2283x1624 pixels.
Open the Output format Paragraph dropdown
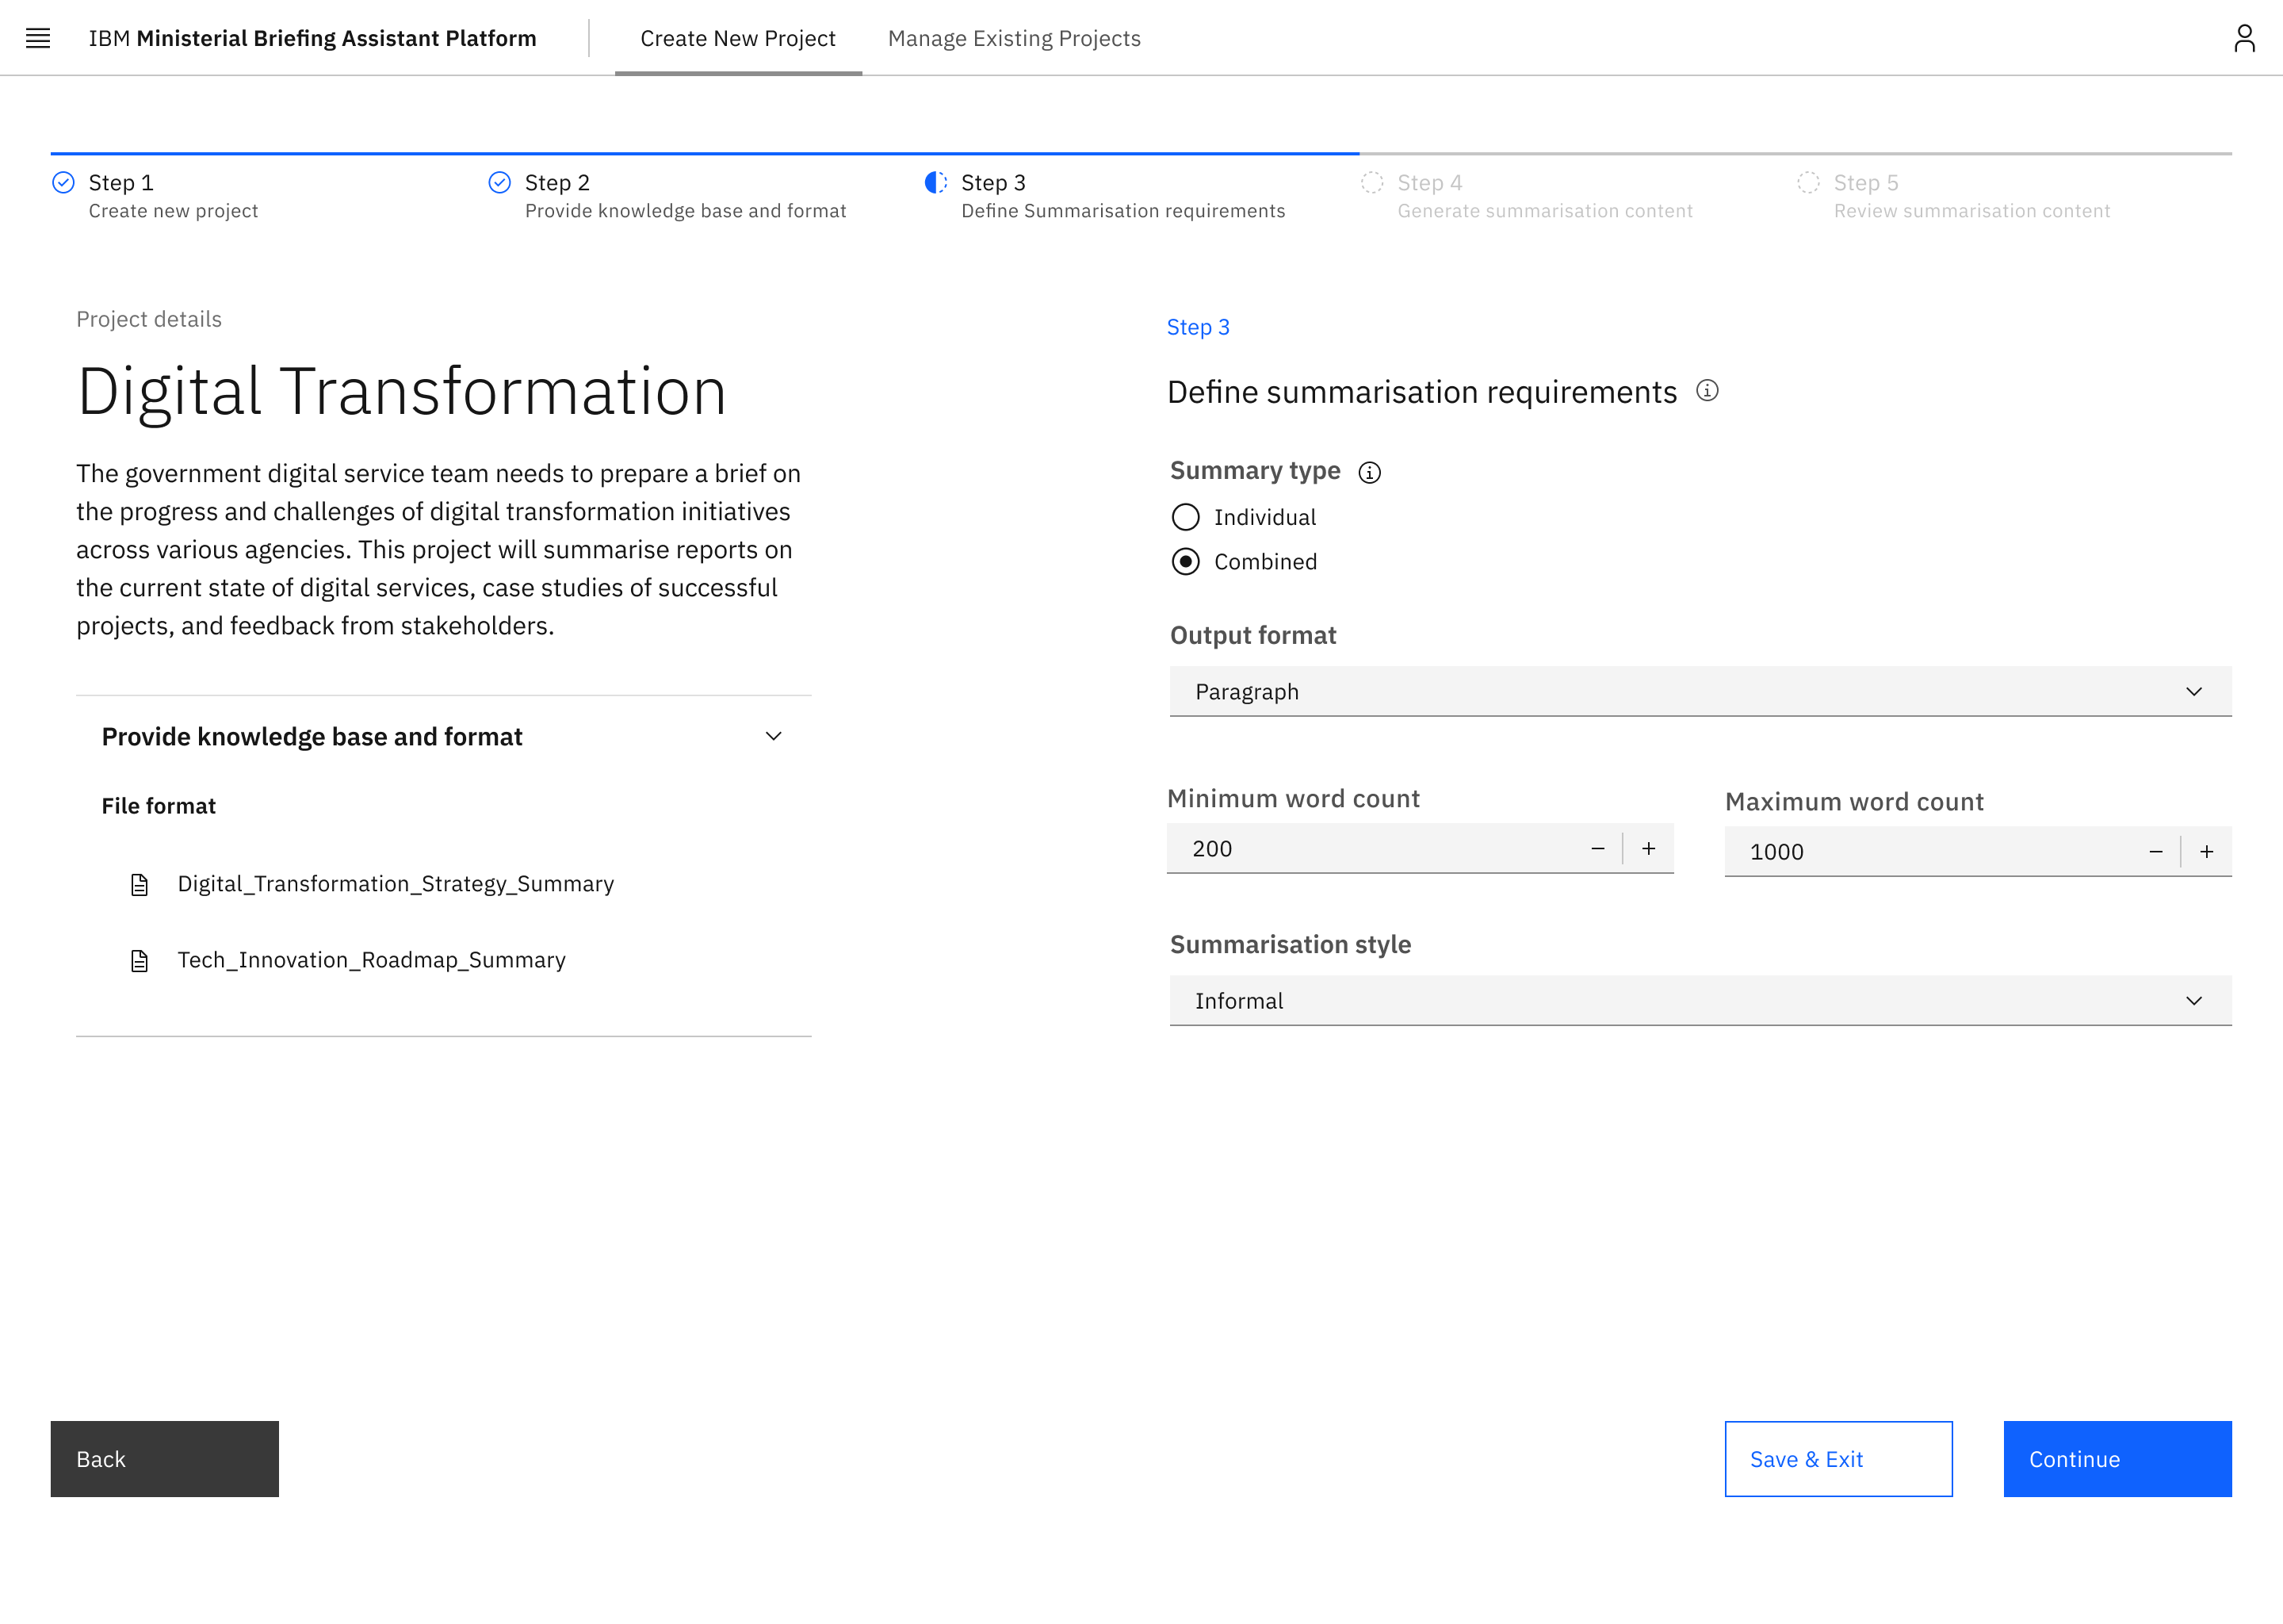click(x=1700, y=692)
